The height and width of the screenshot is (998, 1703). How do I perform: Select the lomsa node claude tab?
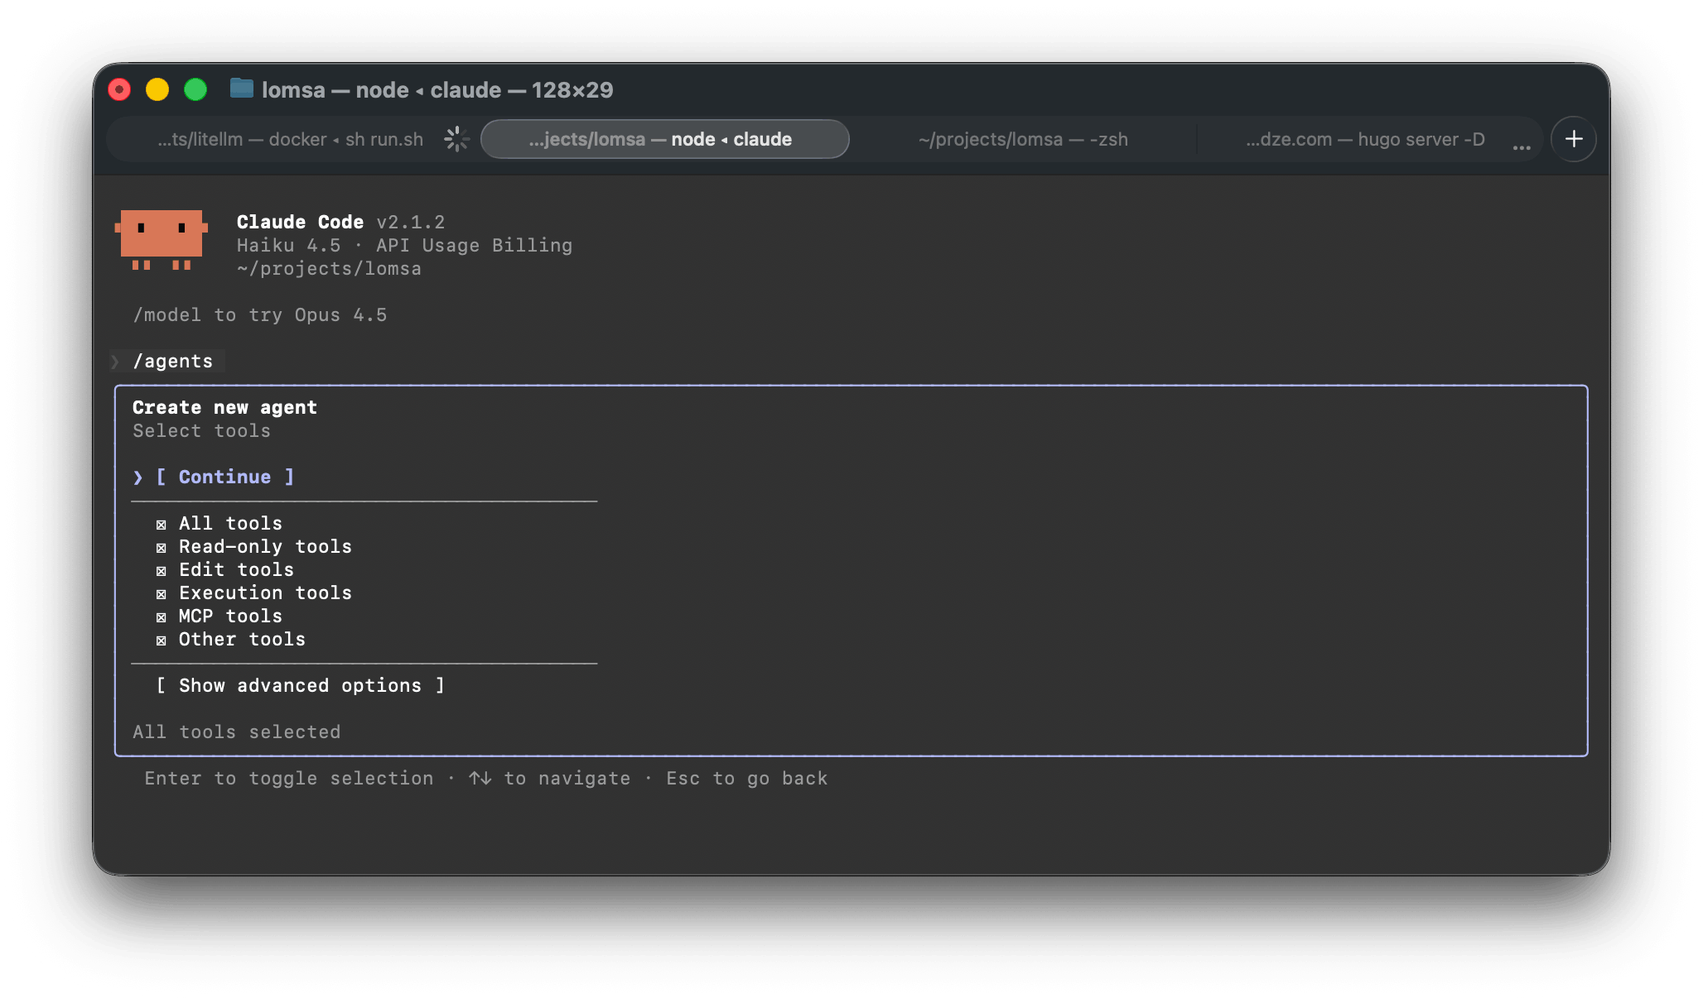coord(664,139)
